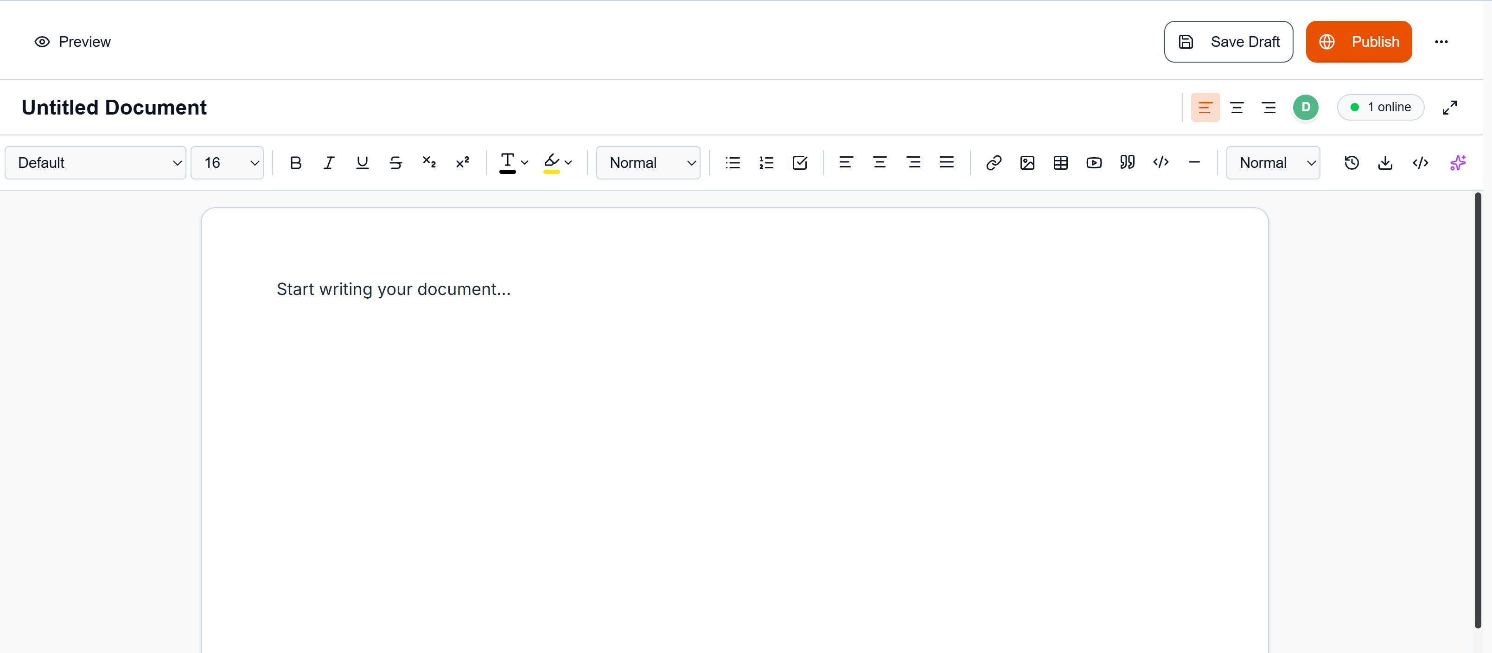
Task: Download the document
Action: coord(1385,163)
